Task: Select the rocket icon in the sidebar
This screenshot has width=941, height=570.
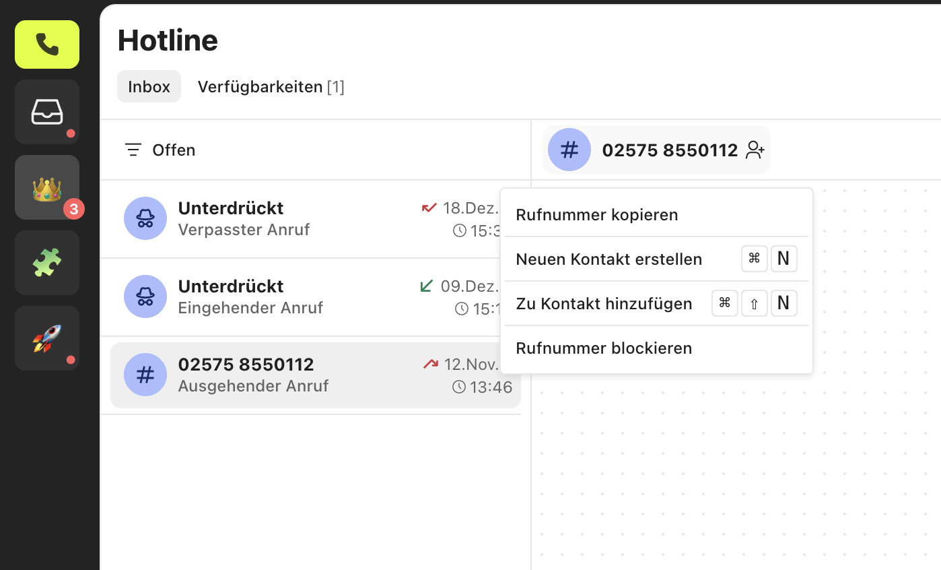Action: coord(46,338)
